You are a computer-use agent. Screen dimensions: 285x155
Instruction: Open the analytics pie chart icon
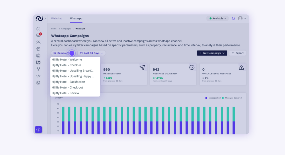coord(38,49)
